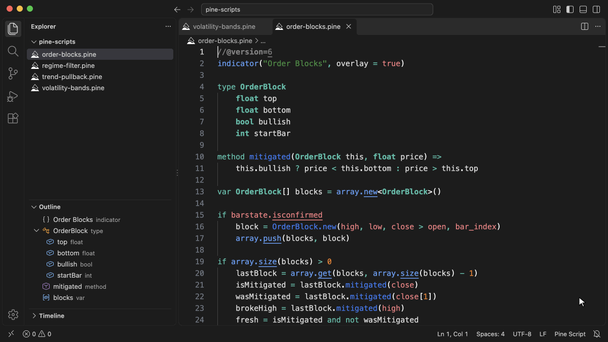
Task: Select the blocks var outline entry
Action: (100, 297)
